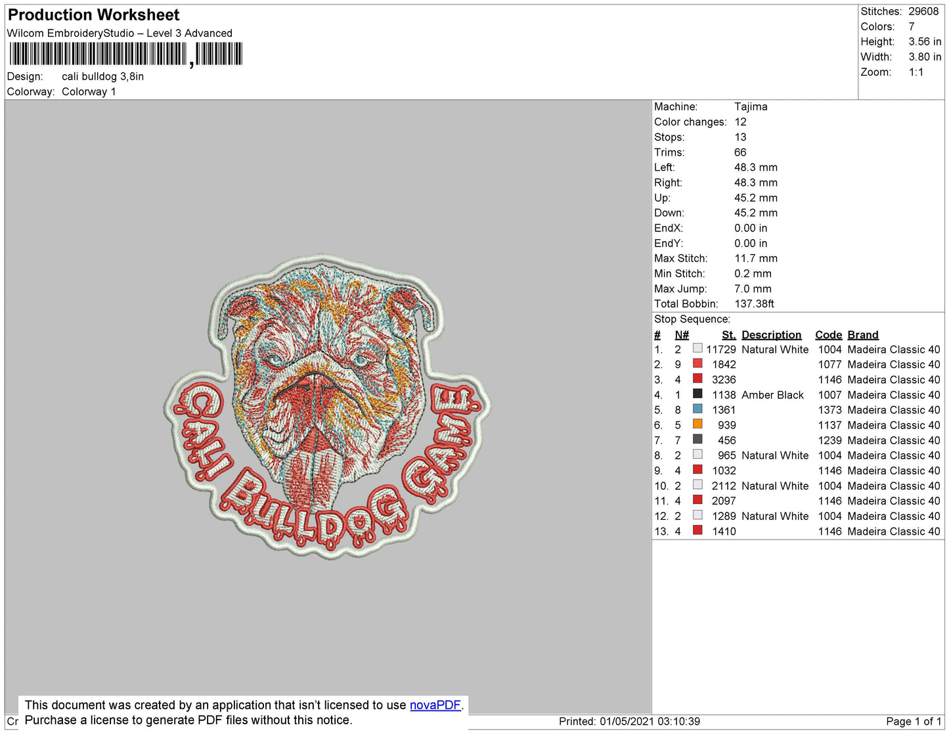The height and width of the screenshot is (734, 949).
Task: Click the design name 'cali bulldog 3,8in'
Action: tap(102, 77)
